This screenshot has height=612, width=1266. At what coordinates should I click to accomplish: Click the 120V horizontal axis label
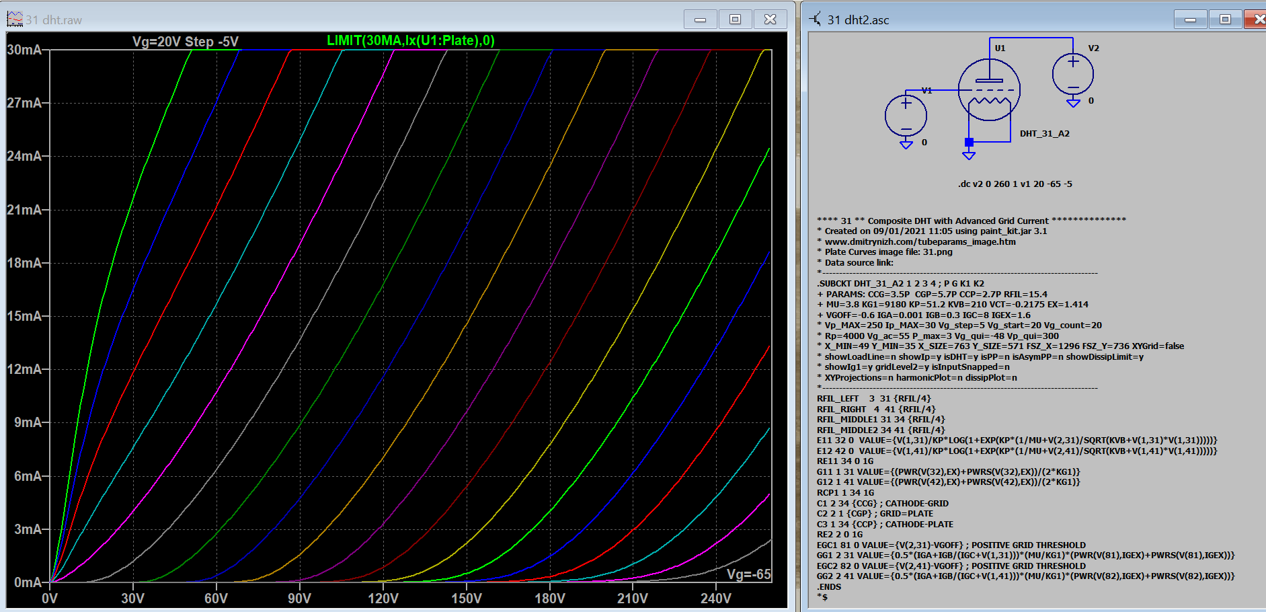(x=383, y=599)
